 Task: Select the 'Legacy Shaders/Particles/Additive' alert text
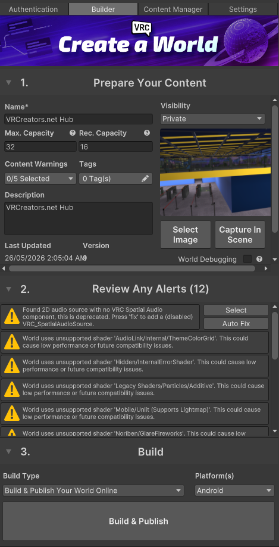click(144, 389)
